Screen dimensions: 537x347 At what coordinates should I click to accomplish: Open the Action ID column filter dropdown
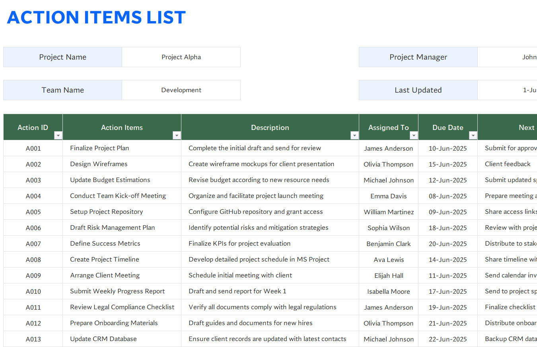[x=58, y=136]
